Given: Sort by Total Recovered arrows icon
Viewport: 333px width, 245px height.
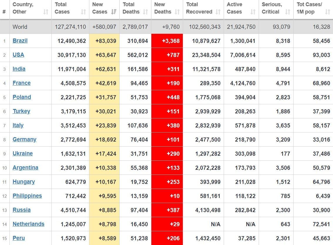Looking at the screenshot, I should pos(218,12).
